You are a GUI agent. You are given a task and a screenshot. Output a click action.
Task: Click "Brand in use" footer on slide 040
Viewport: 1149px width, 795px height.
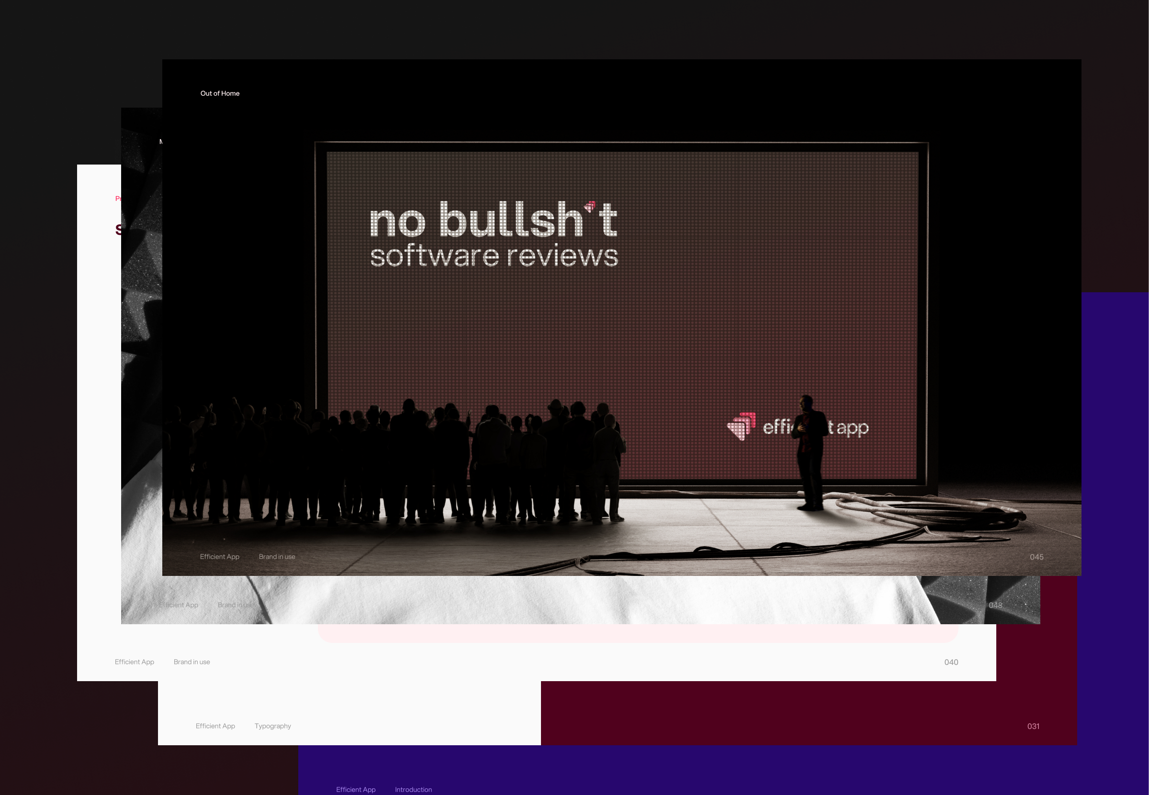191,662
